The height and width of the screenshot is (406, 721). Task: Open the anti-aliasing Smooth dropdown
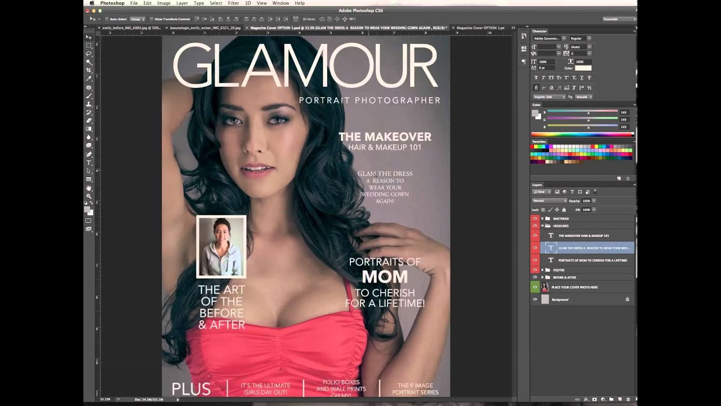584,97
